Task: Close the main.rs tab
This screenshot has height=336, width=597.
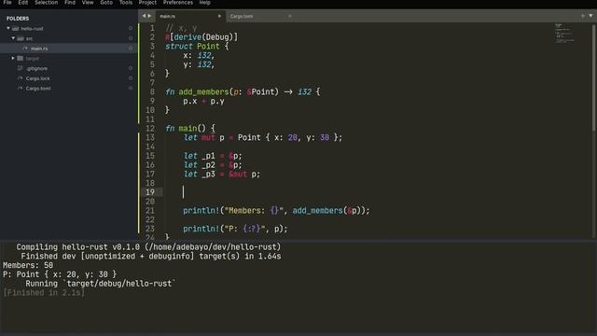Action: pyautogui.click(x=220, y=16)
